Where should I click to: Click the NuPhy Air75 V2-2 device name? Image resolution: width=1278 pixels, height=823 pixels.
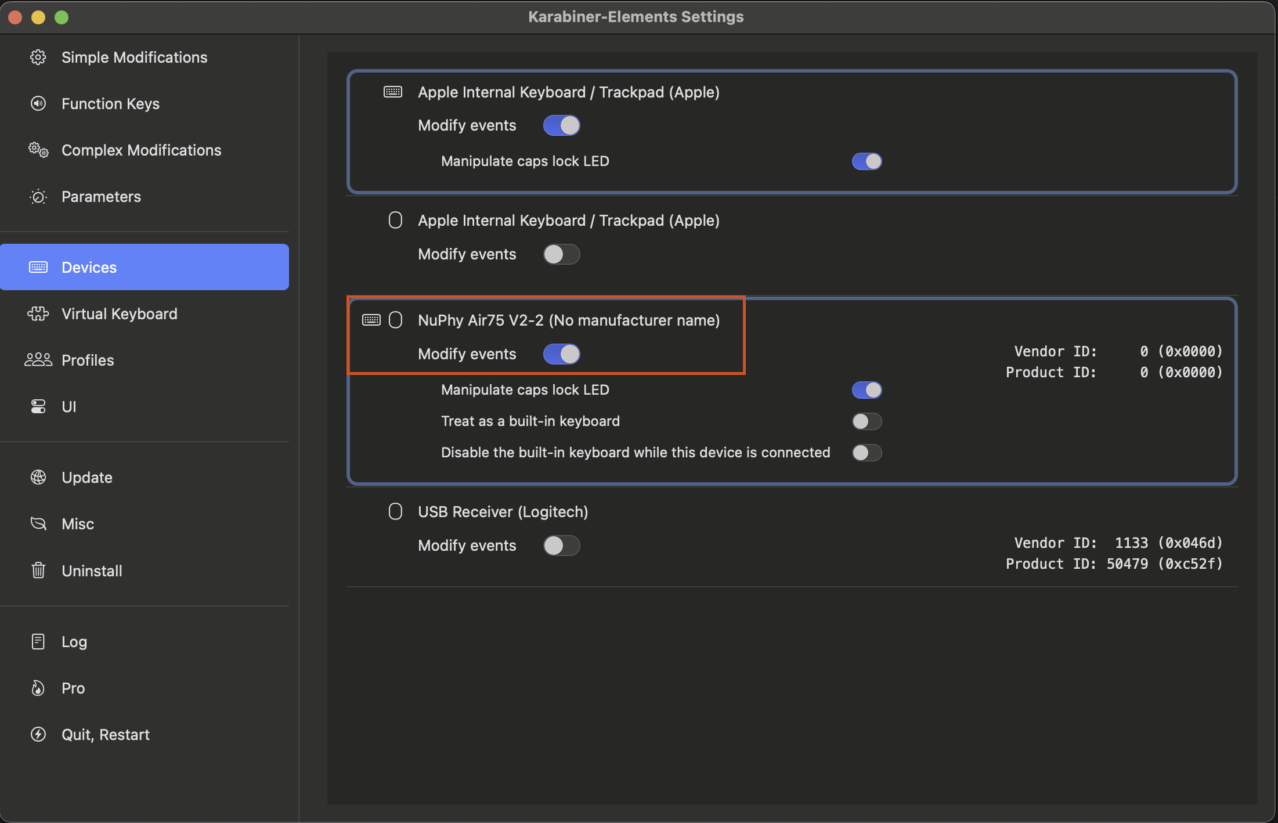coord(569,320)
